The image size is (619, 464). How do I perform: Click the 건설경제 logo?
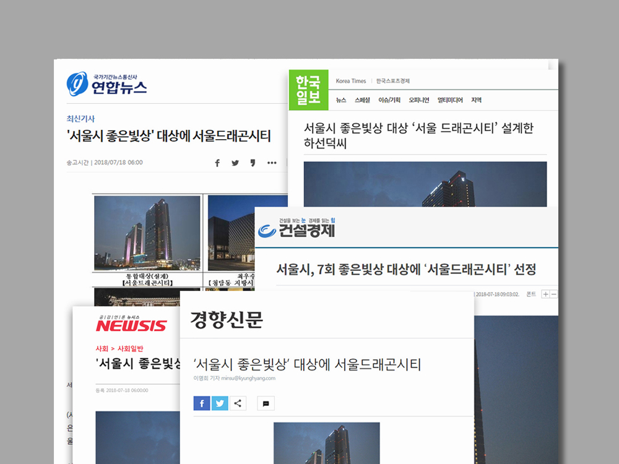click(x=297, y=228)
